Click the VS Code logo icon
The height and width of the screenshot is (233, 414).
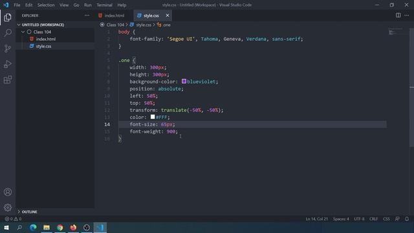(6, 5)
